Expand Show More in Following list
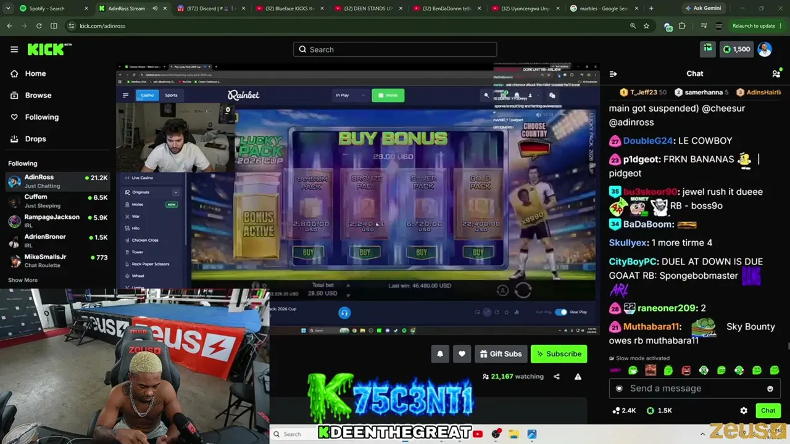 point(23,280)
